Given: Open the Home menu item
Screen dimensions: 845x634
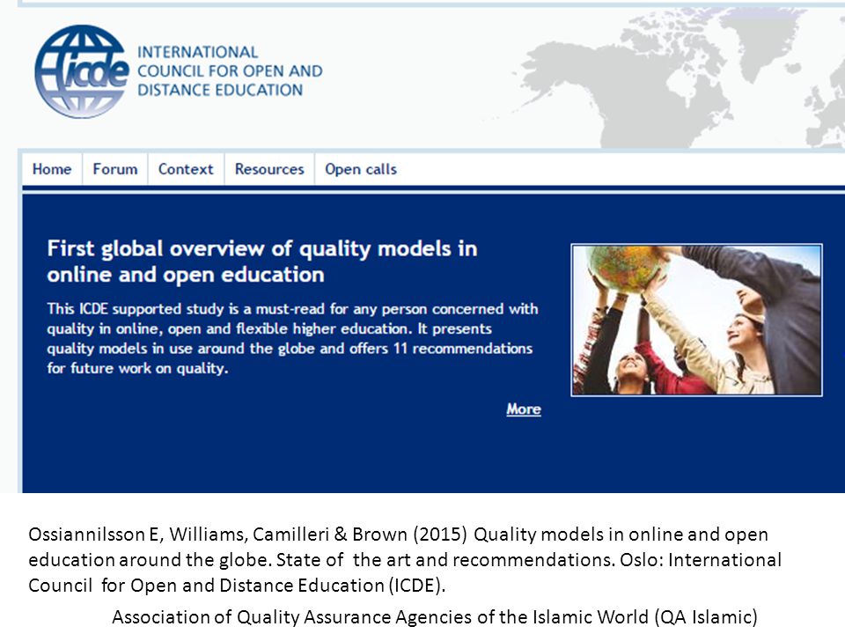Looking at the screenshot, I should coord(52,169).
